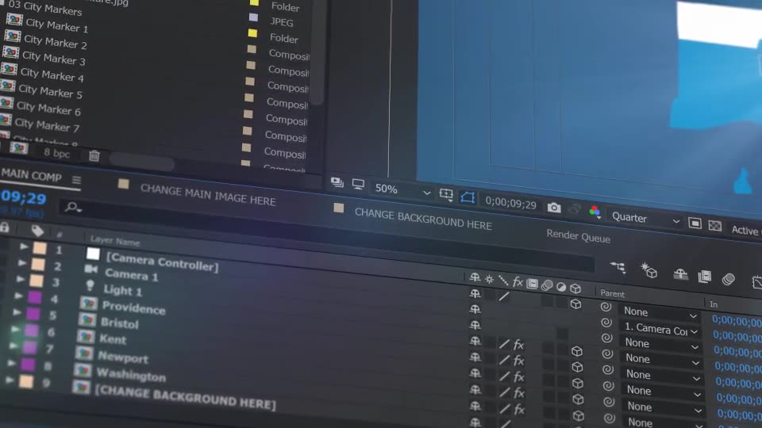Select City Marker 4 in Project panel
The width and height of the screenshot is (762, 428).
(x=52, y=75)
